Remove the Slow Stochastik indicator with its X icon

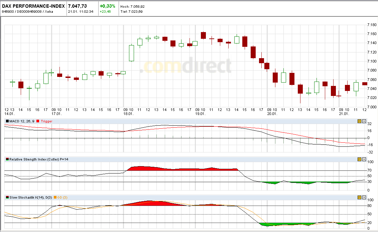click(364, 197)
